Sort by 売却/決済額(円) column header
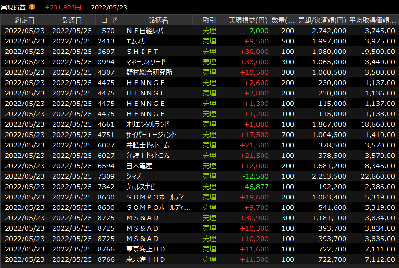 [322, 20]
